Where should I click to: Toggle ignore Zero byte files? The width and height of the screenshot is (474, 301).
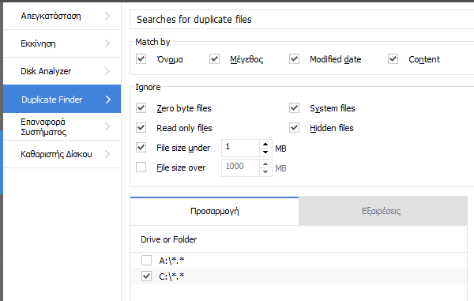click(x=141, y=108)
